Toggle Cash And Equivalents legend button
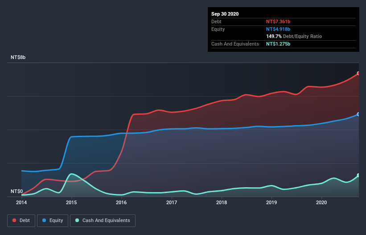This screenshot has width=366, height=235. [103, 221]
